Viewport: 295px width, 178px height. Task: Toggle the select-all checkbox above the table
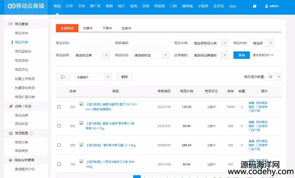[63, 77]
